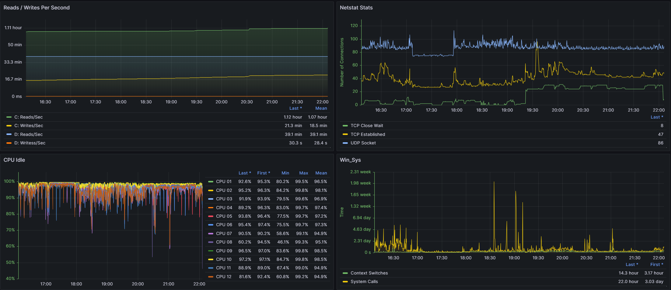This screenshot has height=290, width=671.
Task: Click blue swatch of UDP Socket
Action: tap(345, 143)
